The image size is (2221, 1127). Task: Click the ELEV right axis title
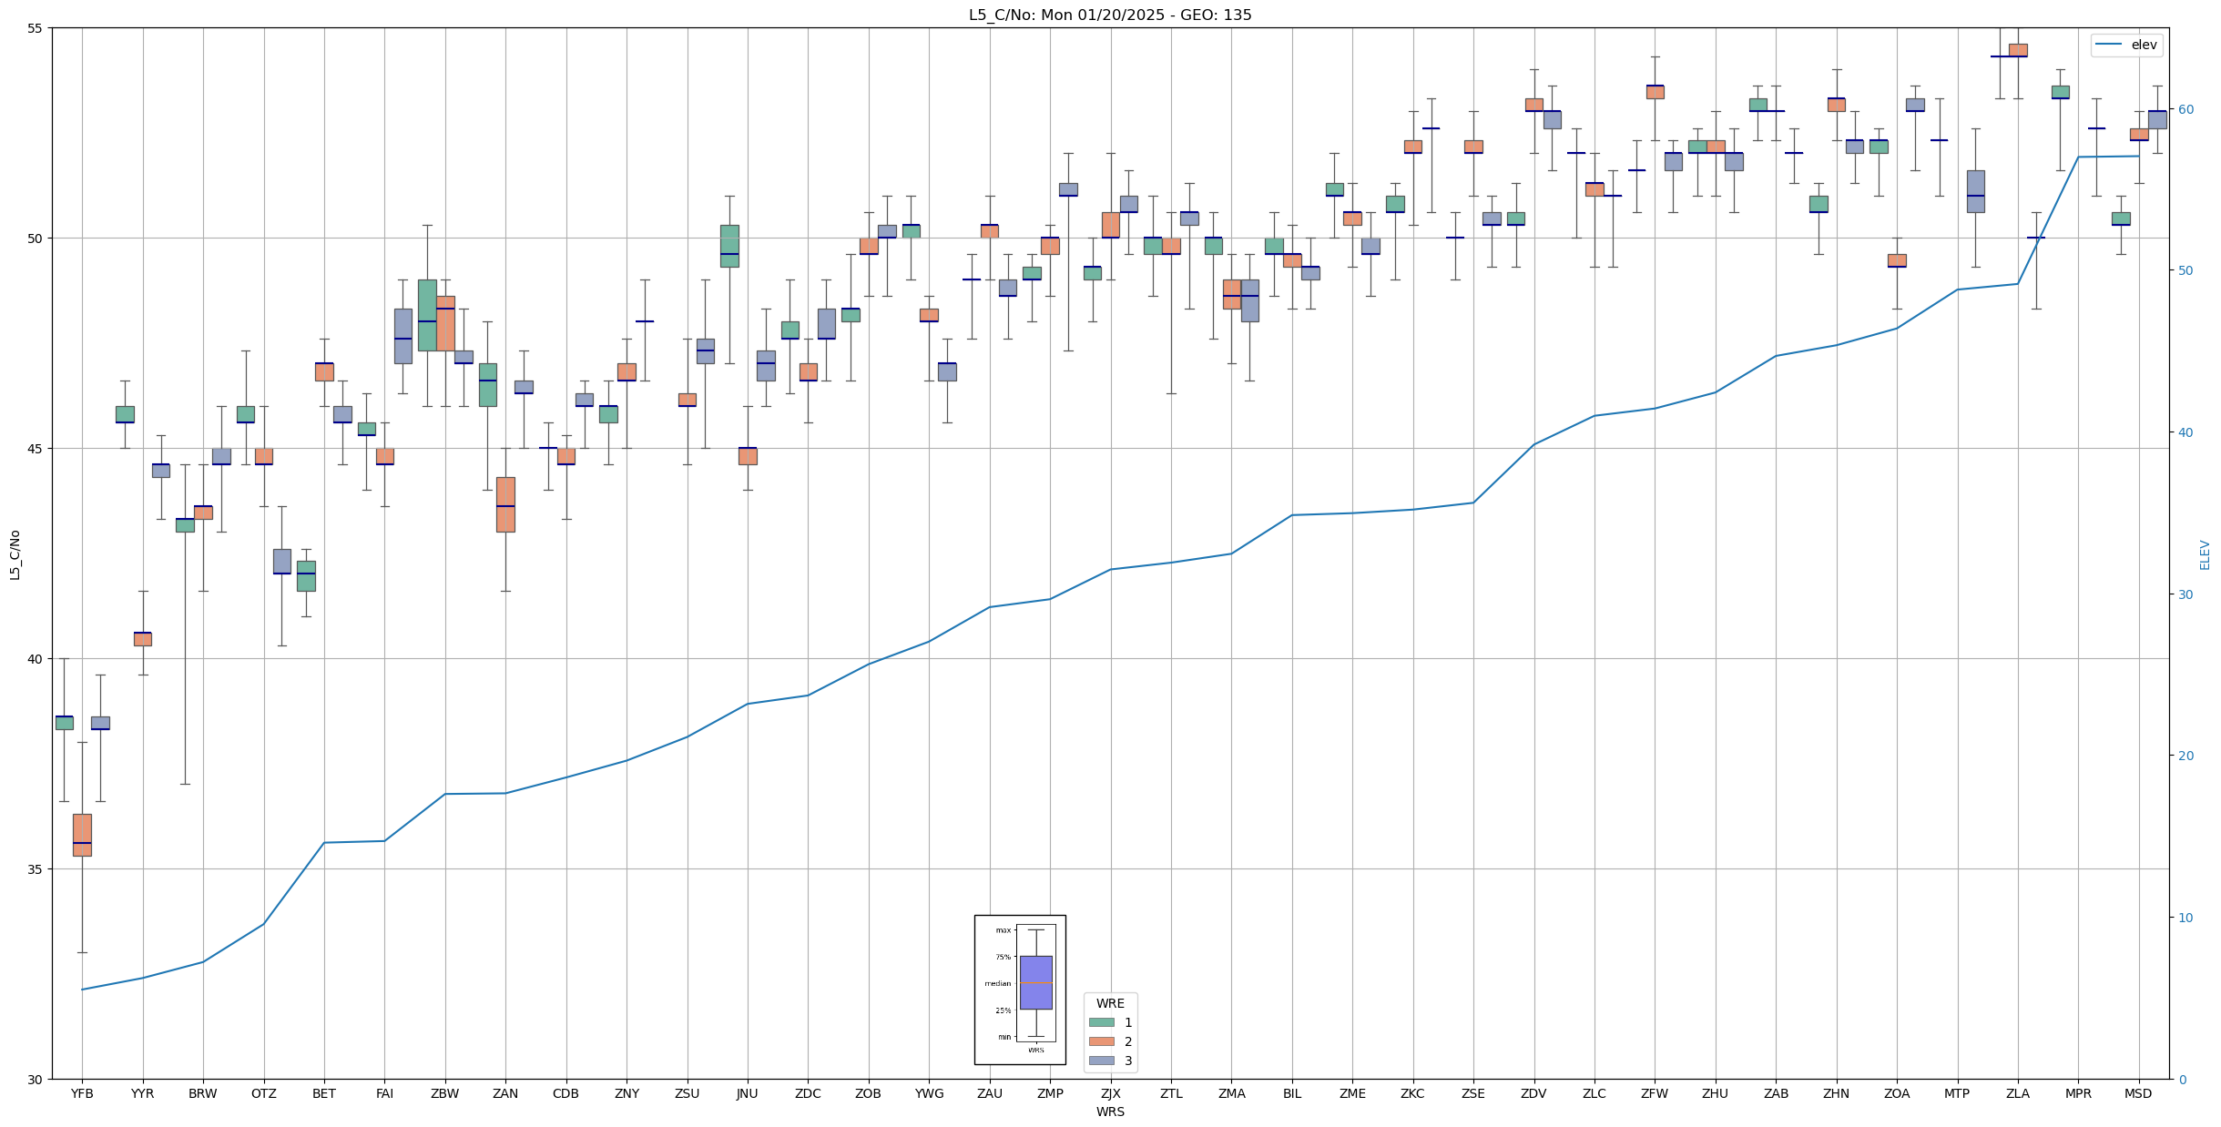tap(2205, 554)
